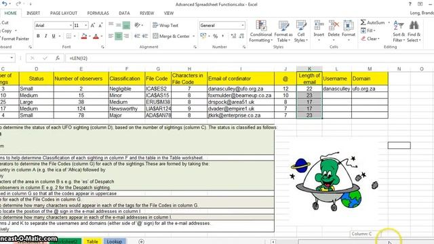This screenshot has width=434, height=244.
Task: Click the Format cells button
Action: coord(349,31)
